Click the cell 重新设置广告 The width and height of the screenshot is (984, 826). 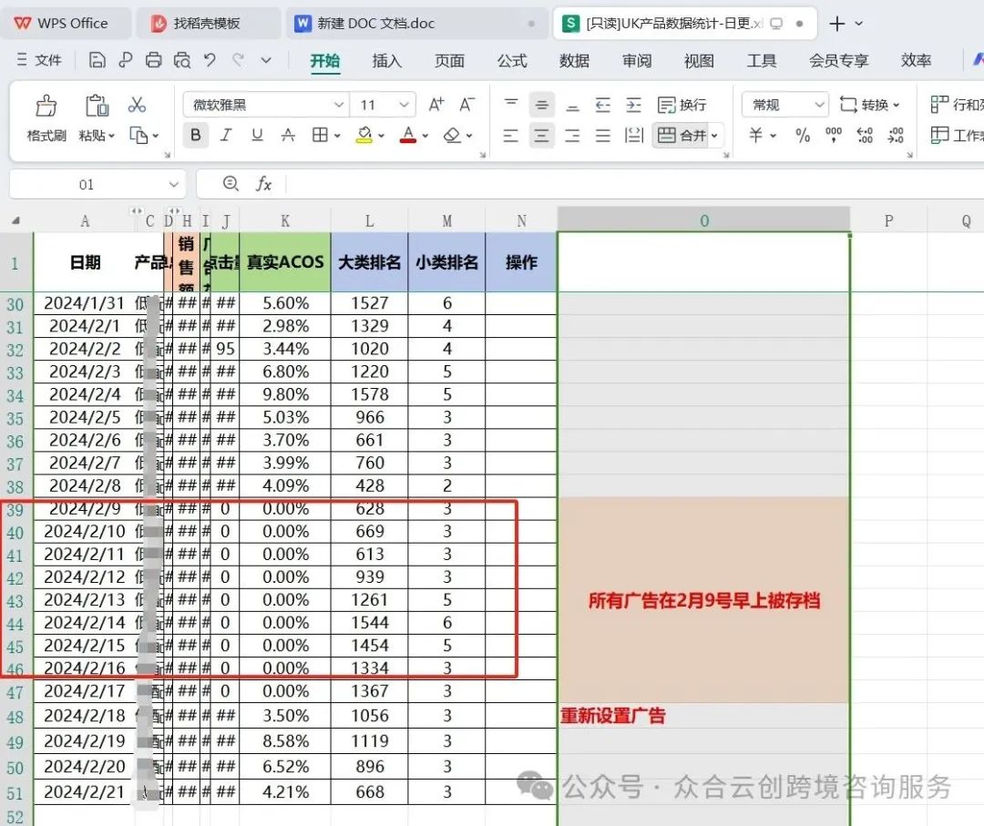point(704,715)
